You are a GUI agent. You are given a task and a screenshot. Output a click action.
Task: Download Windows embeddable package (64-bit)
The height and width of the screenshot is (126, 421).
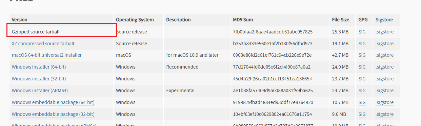pyautogui.click(x=53, y=102)
